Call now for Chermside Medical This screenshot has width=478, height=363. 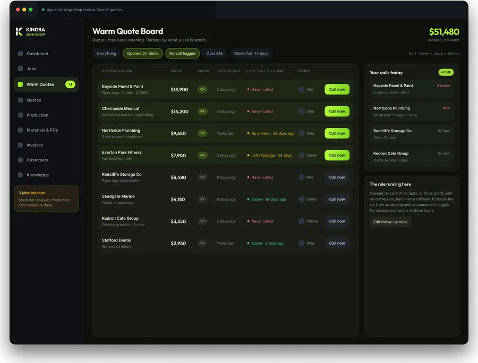(337, 111)
